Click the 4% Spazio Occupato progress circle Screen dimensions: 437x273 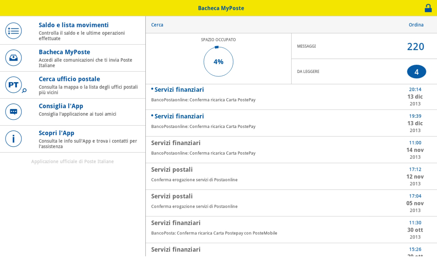tap(218, 62)
